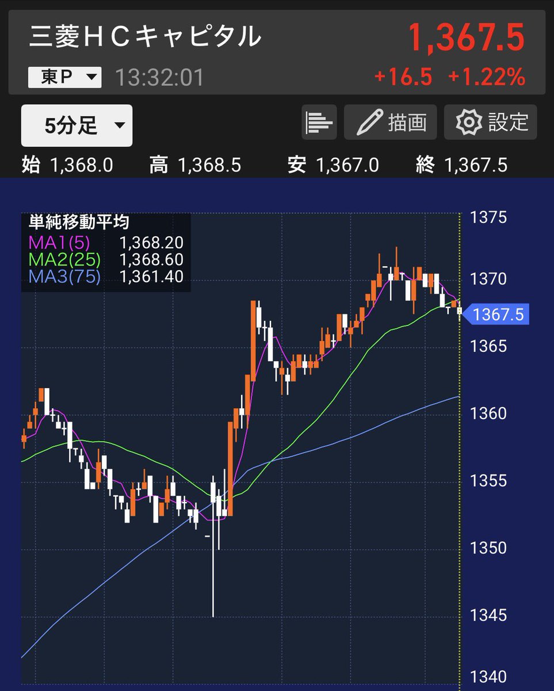Click the 1350 price axis label
This screenshot has height=691, width=554.
(x=488, y=548)
